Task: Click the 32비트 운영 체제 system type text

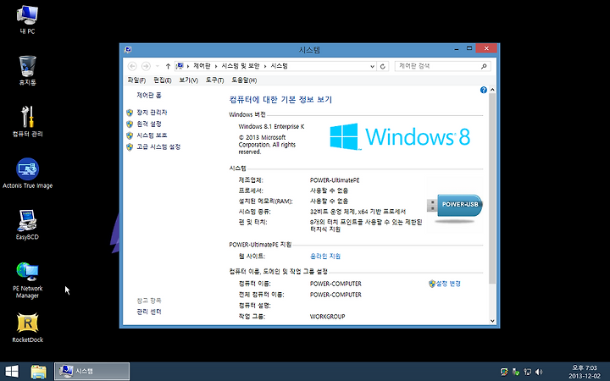Action: [x=358, y=212]
